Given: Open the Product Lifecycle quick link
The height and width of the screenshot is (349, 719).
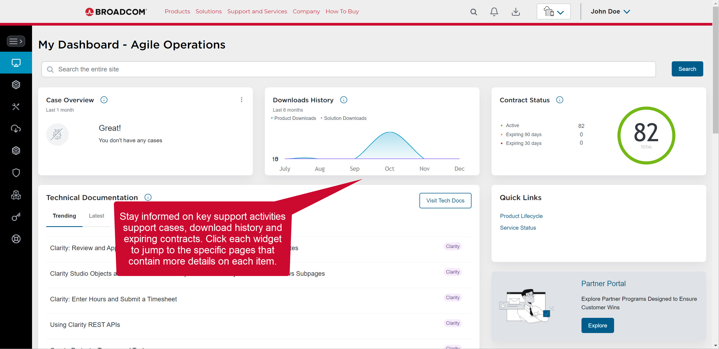Looking at the screenshot, I should 521,216.
